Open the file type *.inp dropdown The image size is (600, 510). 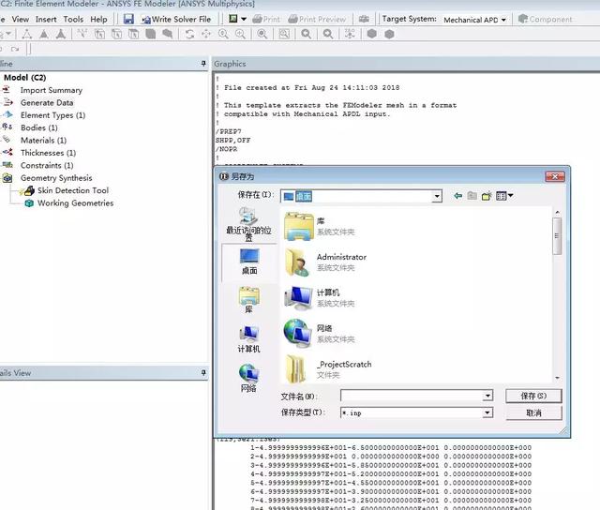[x=487, y=412]
